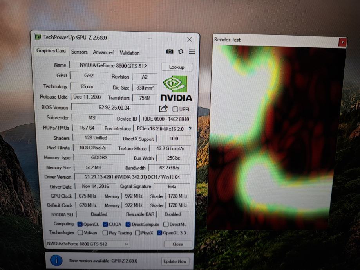Click the Bandwidth value 62.2 GB/s
This screenshot has width=360, height=270.
[x=169, y=168]
